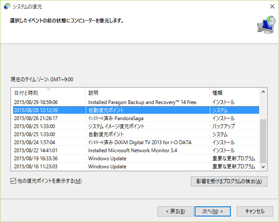279x222 pixels.
Task: Click the computer restore icon in header
Action: click(x=265, y=25)
